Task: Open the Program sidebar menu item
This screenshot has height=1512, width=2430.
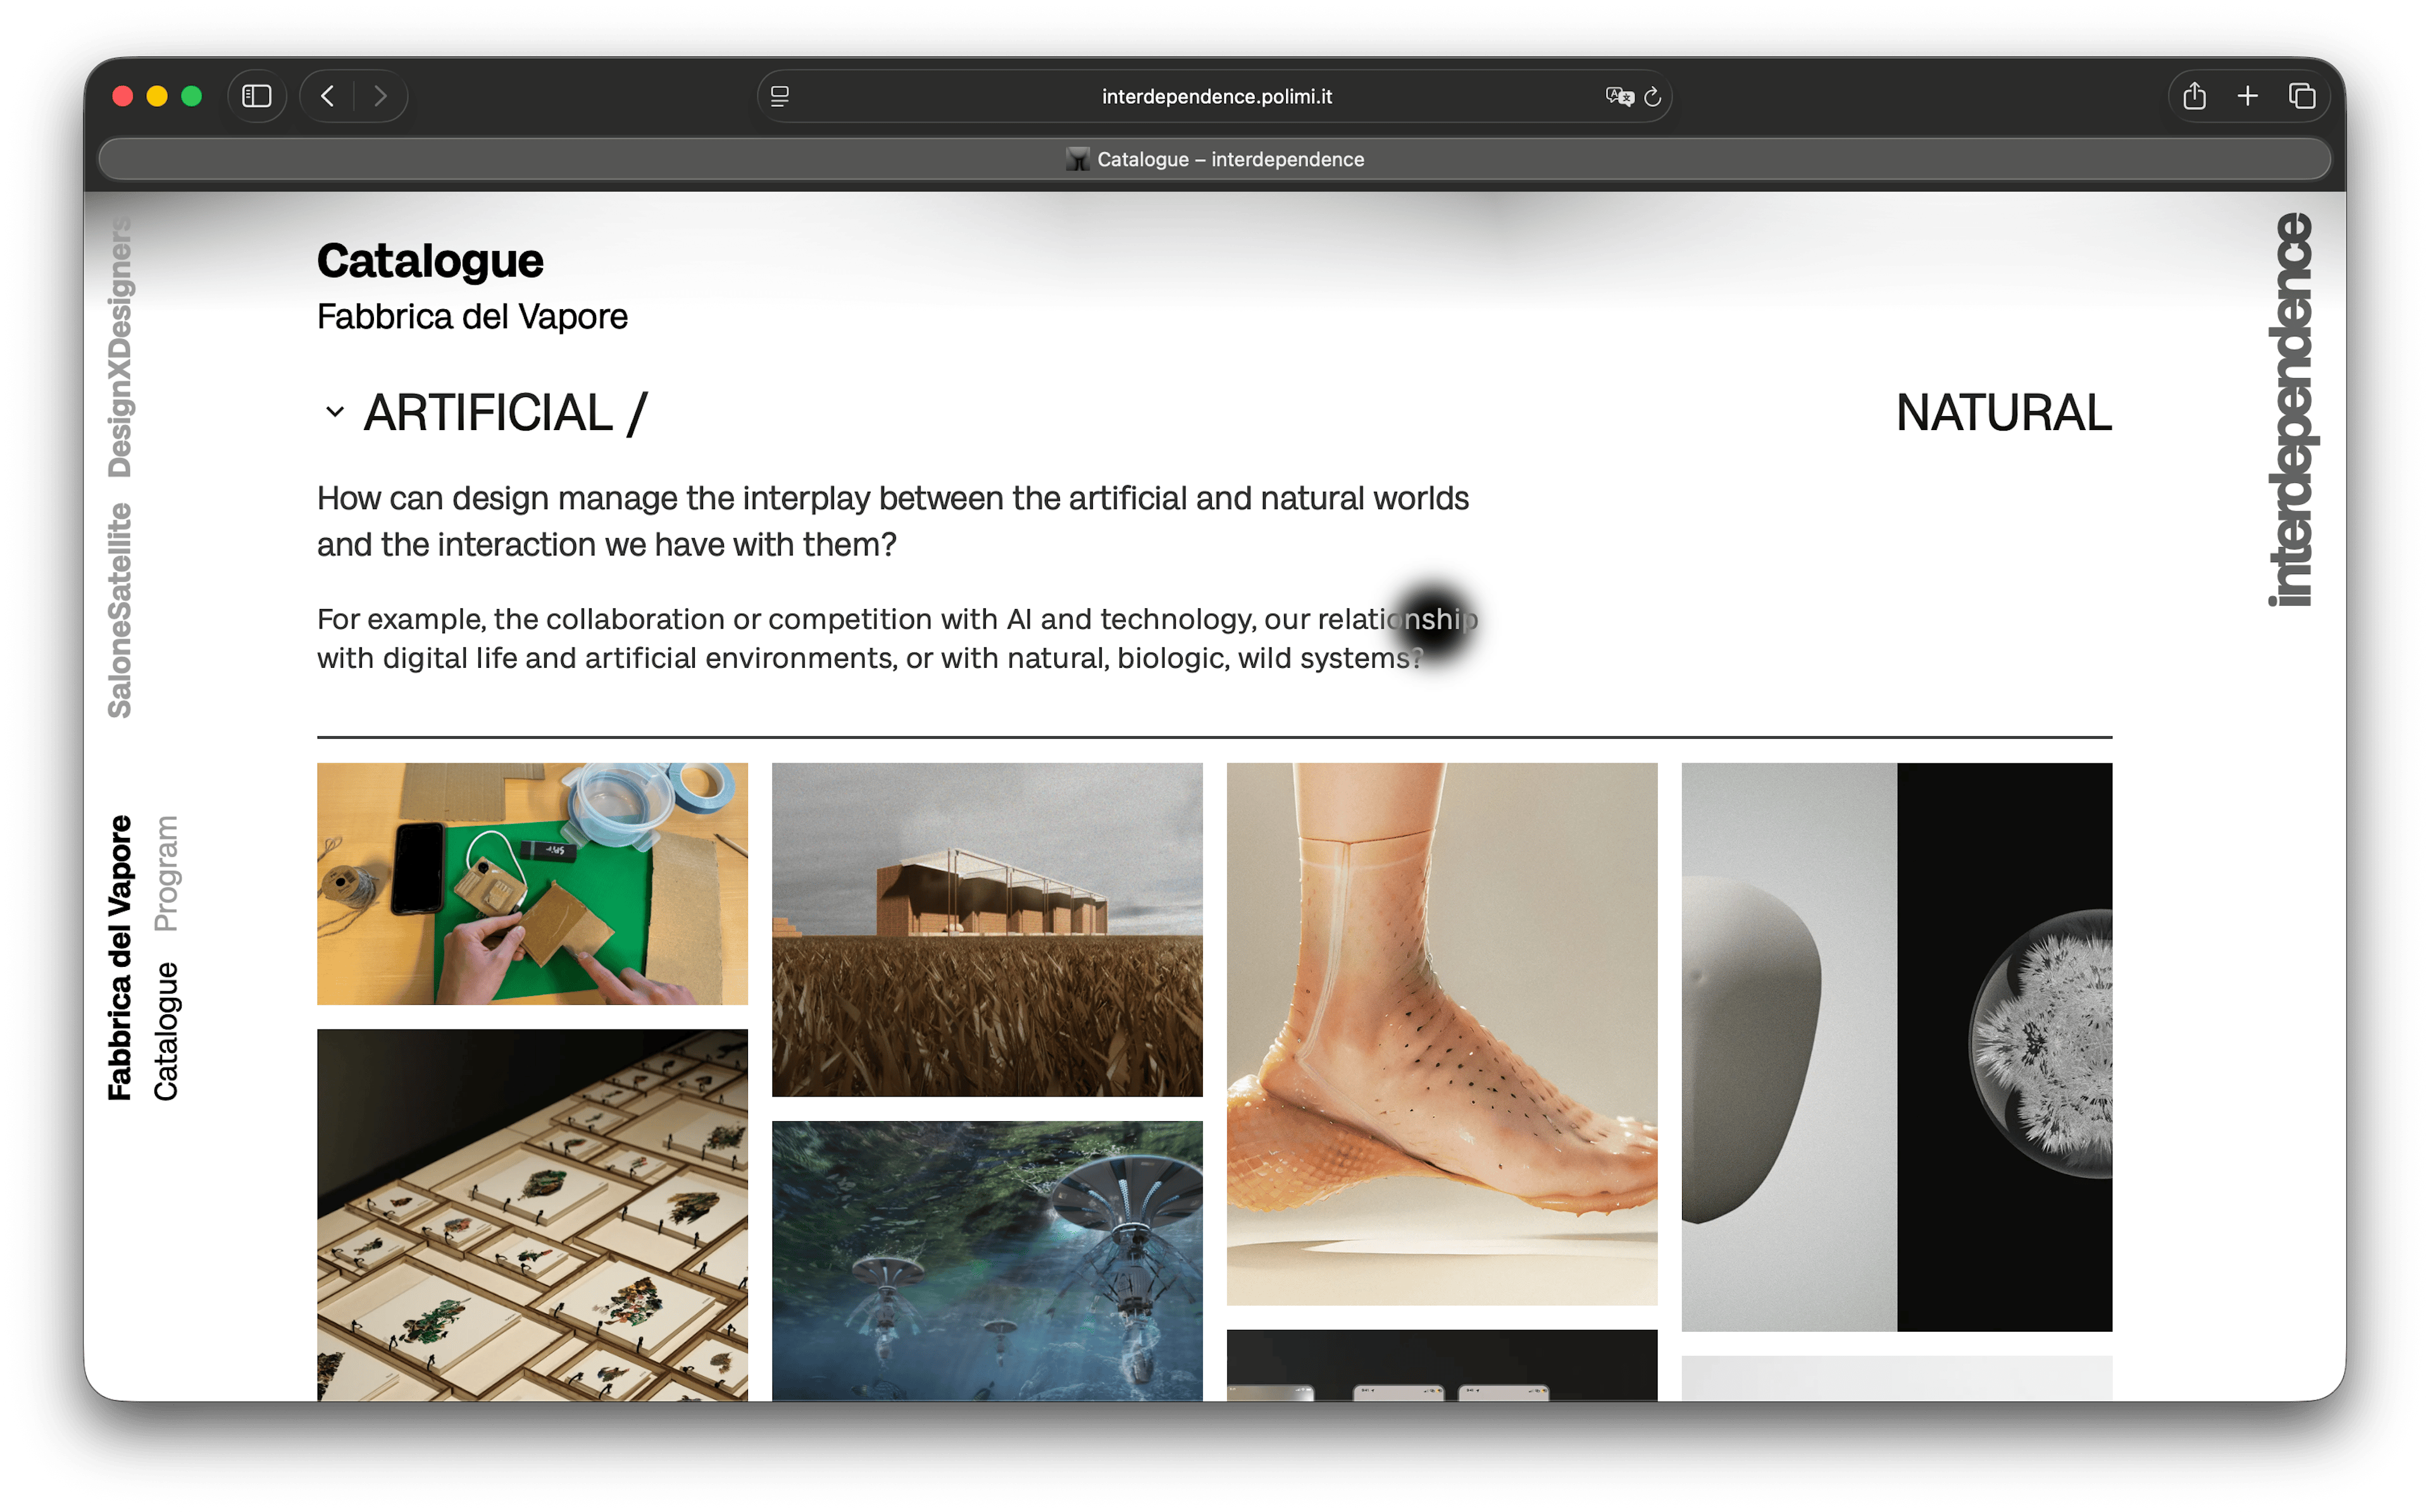Action: (x=166, y=873)
